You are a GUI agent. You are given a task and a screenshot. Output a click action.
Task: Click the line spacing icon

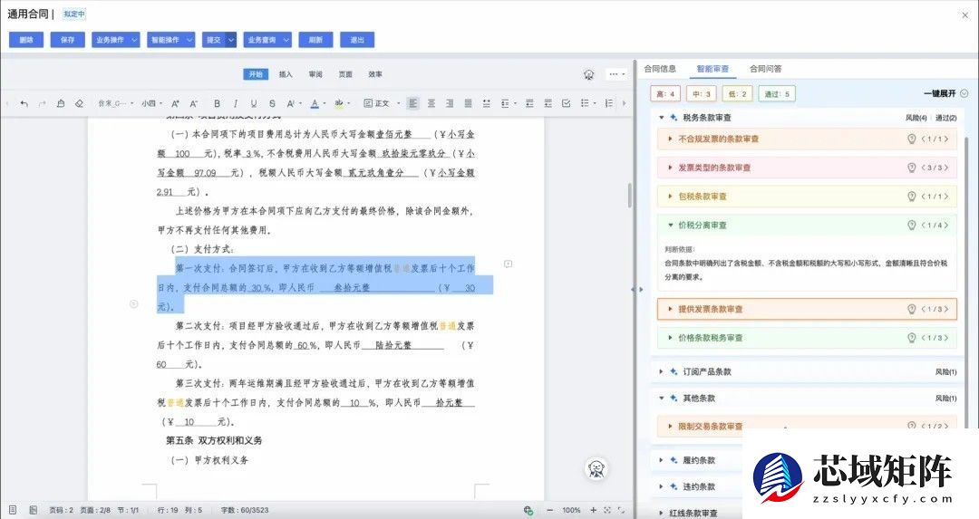pyautogui.click(x=507, y=103)
